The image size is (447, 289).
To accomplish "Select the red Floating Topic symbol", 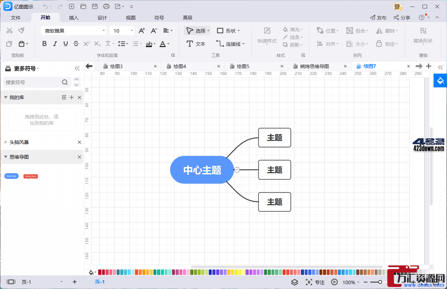I will tap(31, 176).
